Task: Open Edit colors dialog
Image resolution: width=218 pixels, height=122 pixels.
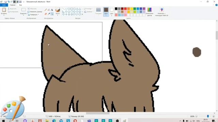Action: [x=150, y=12]
